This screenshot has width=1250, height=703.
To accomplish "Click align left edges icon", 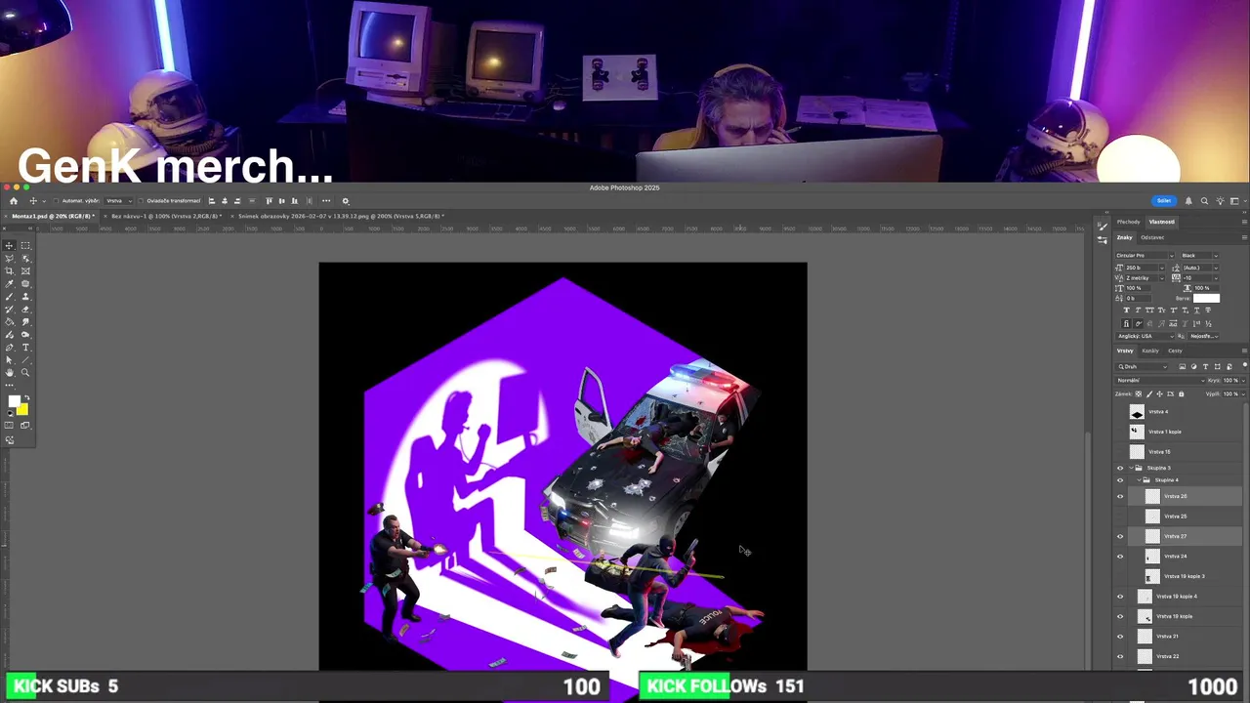I will [212, 201].
